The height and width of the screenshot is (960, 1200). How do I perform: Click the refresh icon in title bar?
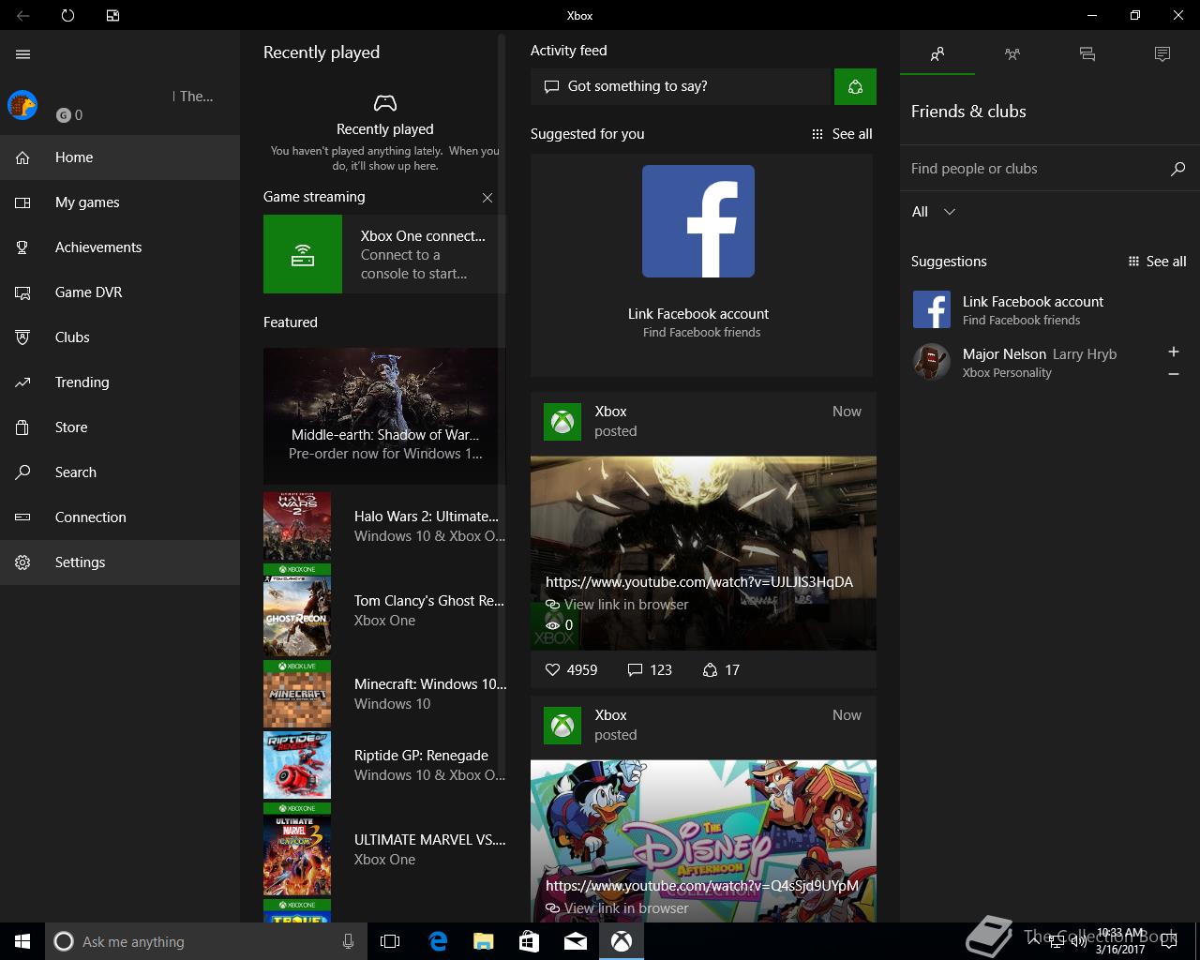point(67,15)
